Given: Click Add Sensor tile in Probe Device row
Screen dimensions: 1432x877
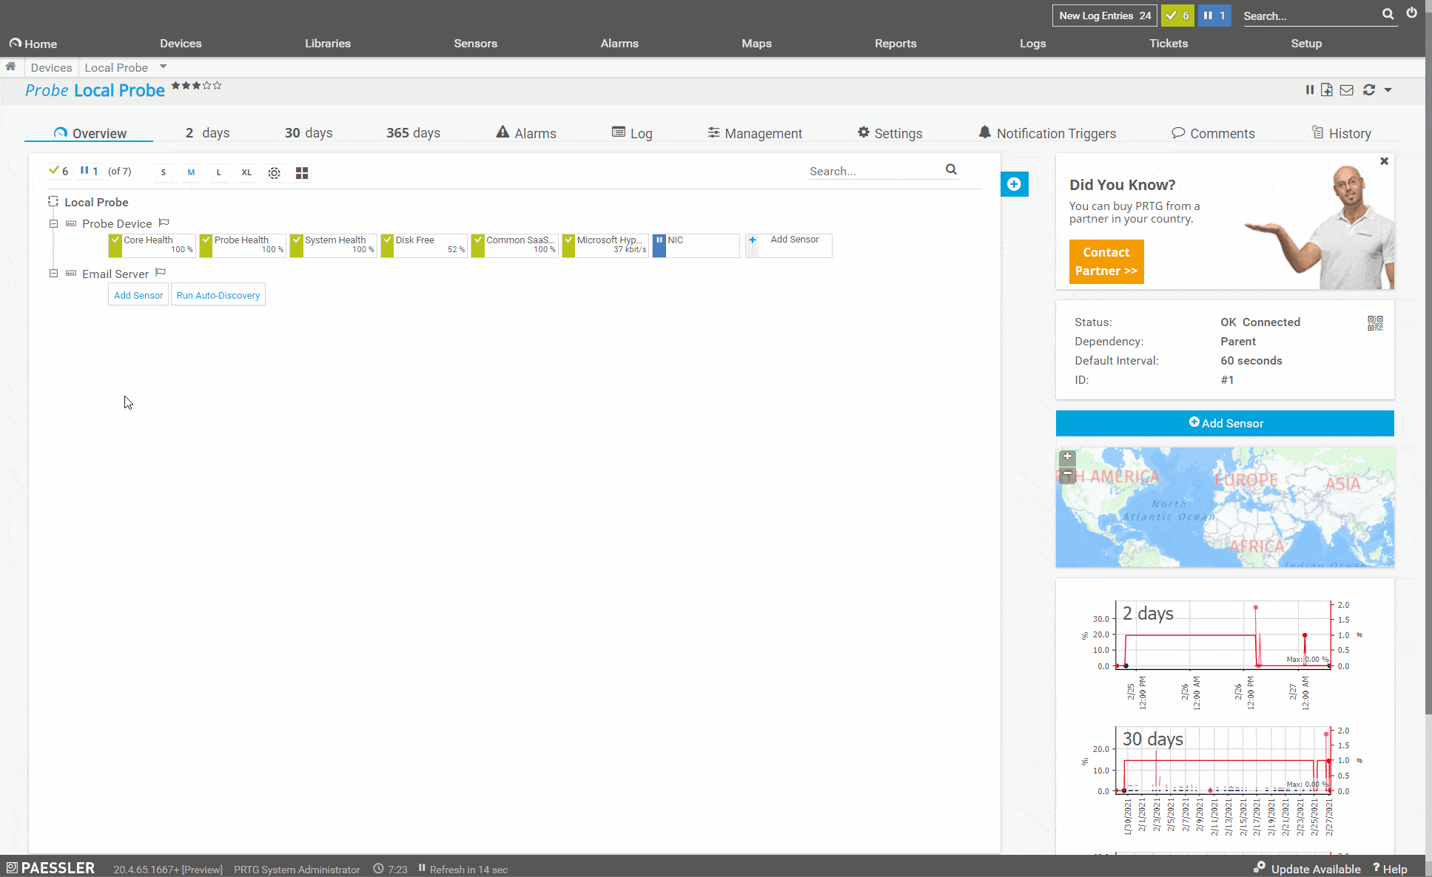Looking at the screenshot, I should coord(789,246).
